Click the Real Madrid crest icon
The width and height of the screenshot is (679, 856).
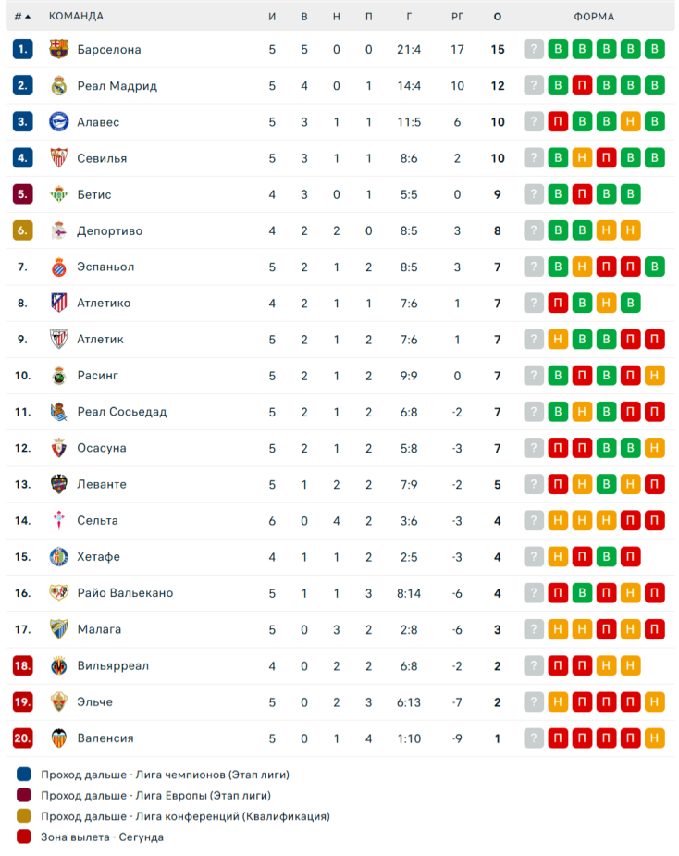click(x=59, y=86)
